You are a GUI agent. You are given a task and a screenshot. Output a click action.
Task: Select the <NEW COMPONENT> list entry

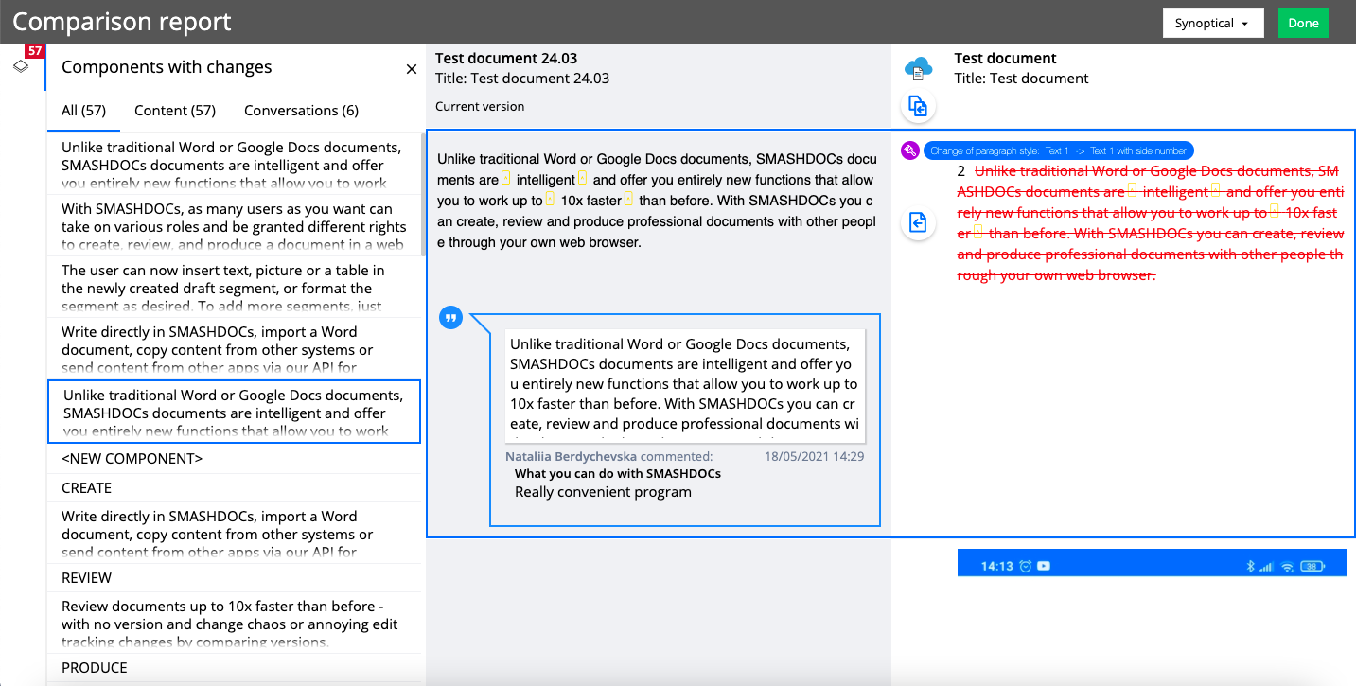click(234, 459)
